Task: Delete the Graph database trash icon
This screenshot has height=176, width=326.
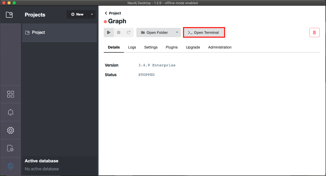Action: click(314, 33)
